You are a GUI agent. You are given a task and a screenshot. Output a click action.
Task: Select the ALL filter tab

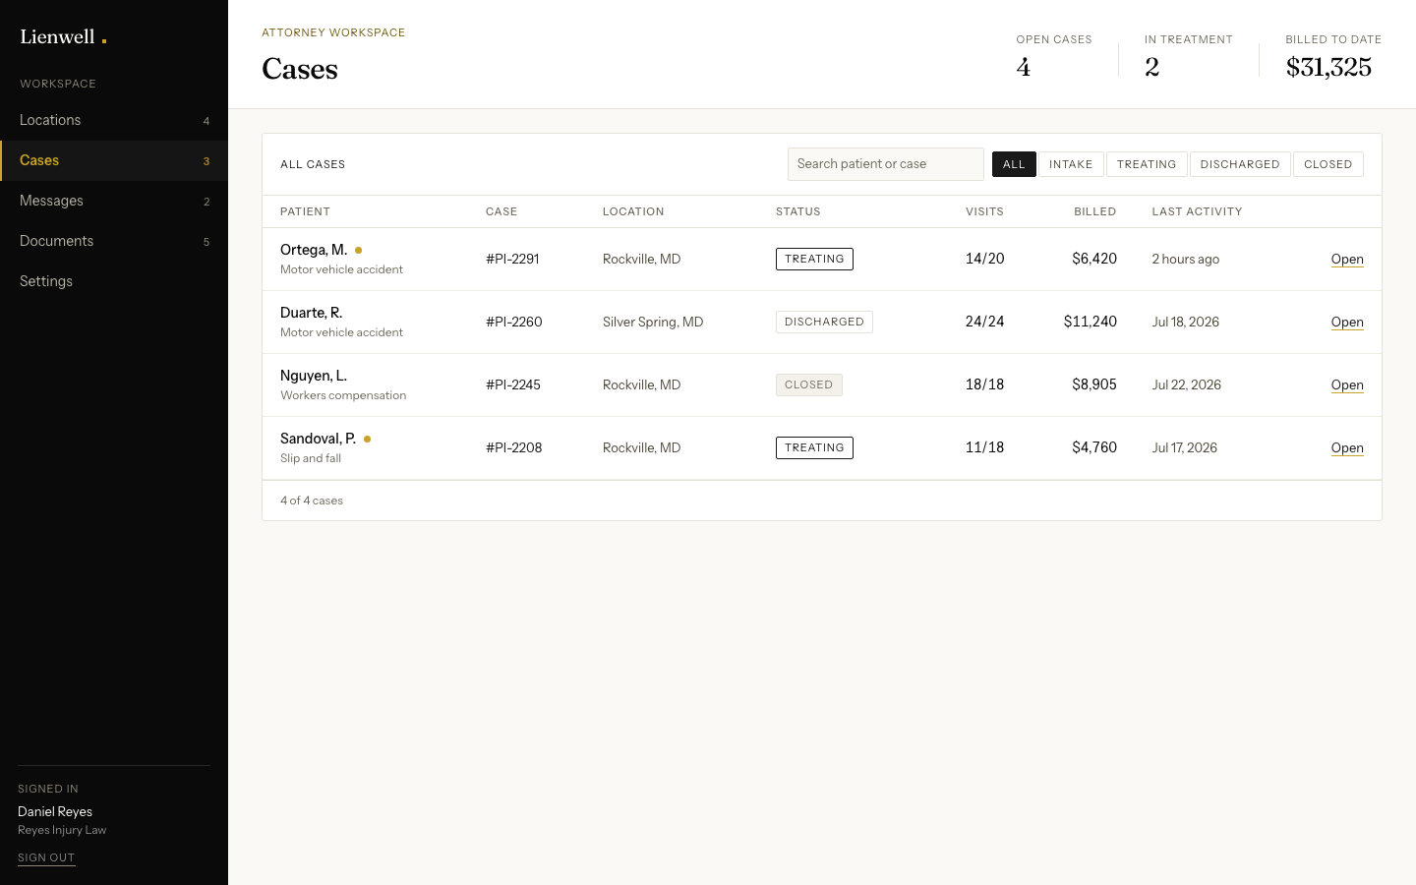(x=1014, y=164)
